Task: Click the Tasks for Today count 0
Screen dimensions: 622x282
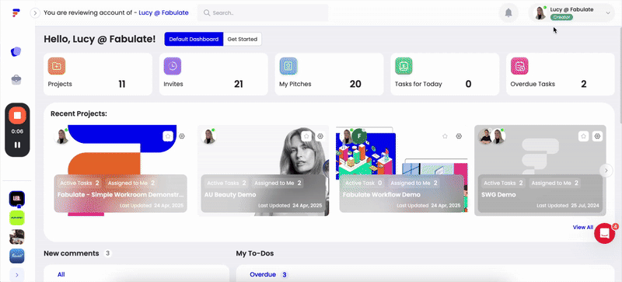Action: point(468,84)
